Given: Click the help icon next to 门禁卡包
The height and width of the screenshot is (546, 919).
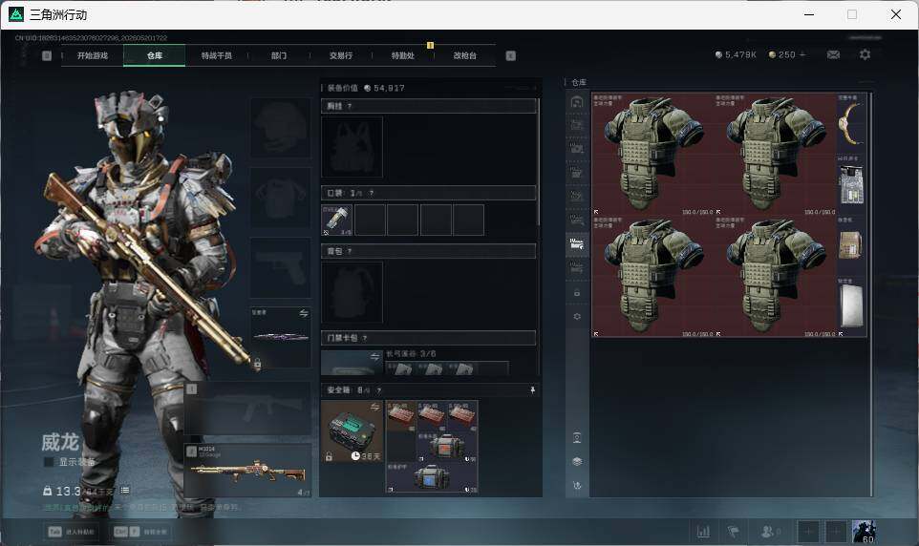Looking at the screenshot, I should pyautogui.click(x=365, y=338).
